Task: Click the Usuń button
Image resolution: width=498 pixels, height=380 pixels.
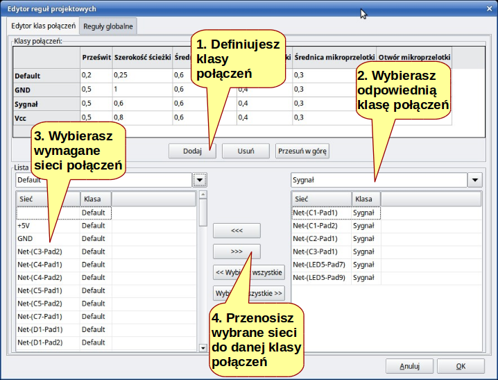Action: click(246, 151)
